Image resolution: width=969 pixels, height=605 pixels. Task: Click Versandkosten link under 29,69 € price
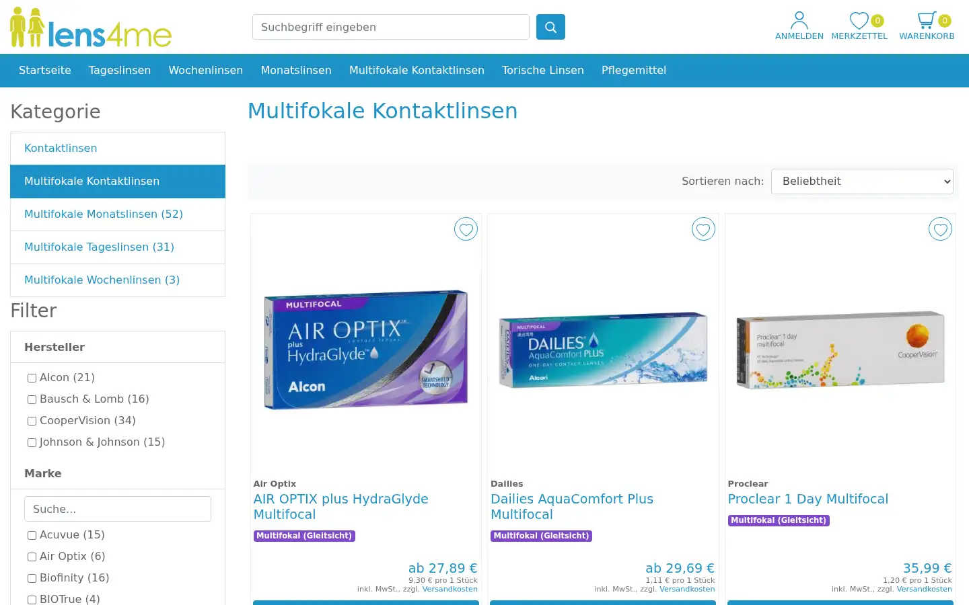click(x=687, y=590)
